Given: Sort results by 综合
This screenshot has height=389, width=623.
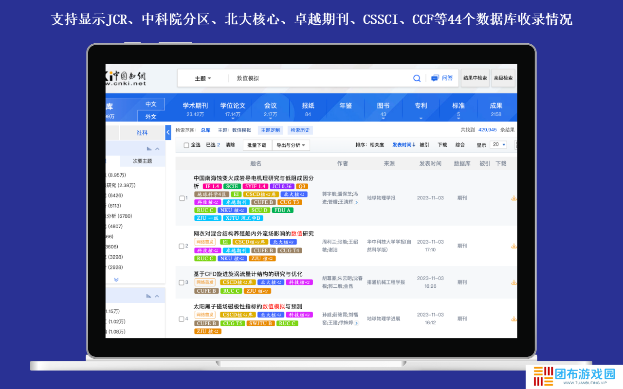Looking at the screenshot, I should coord(460,145).
